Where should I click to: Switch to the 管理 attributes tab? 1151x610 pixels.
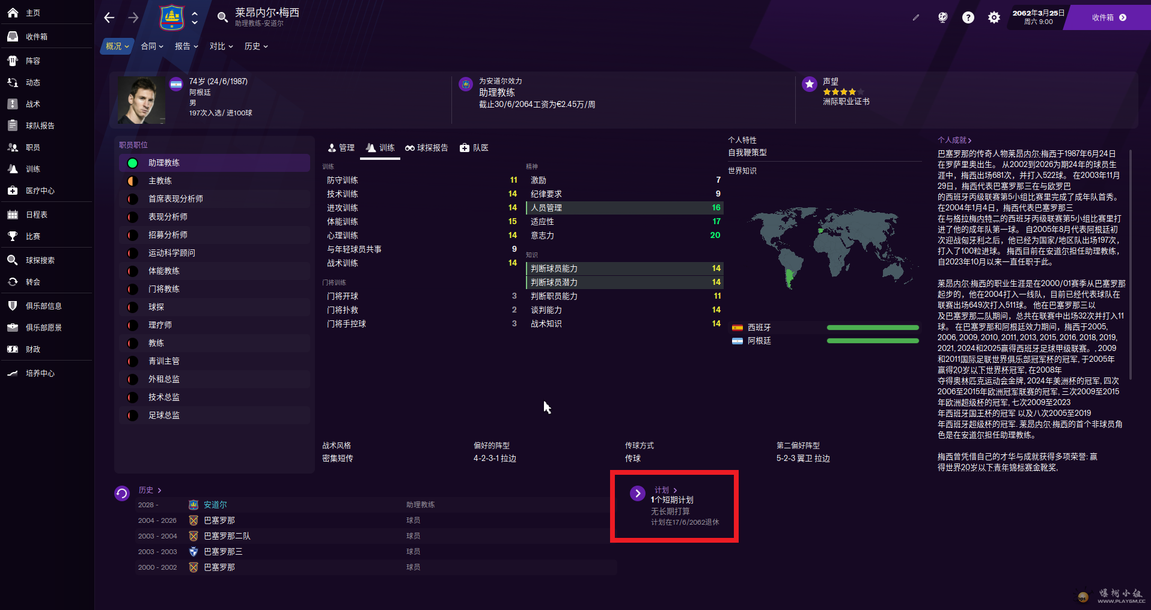pyautogui.click(x=341, y=148)
